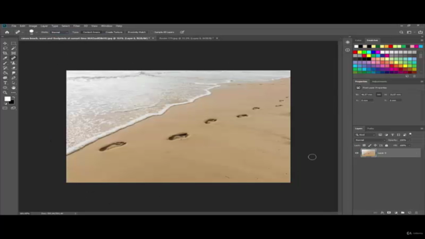
Task: Toggle lock transparent pixels
Action: (364, 145)
